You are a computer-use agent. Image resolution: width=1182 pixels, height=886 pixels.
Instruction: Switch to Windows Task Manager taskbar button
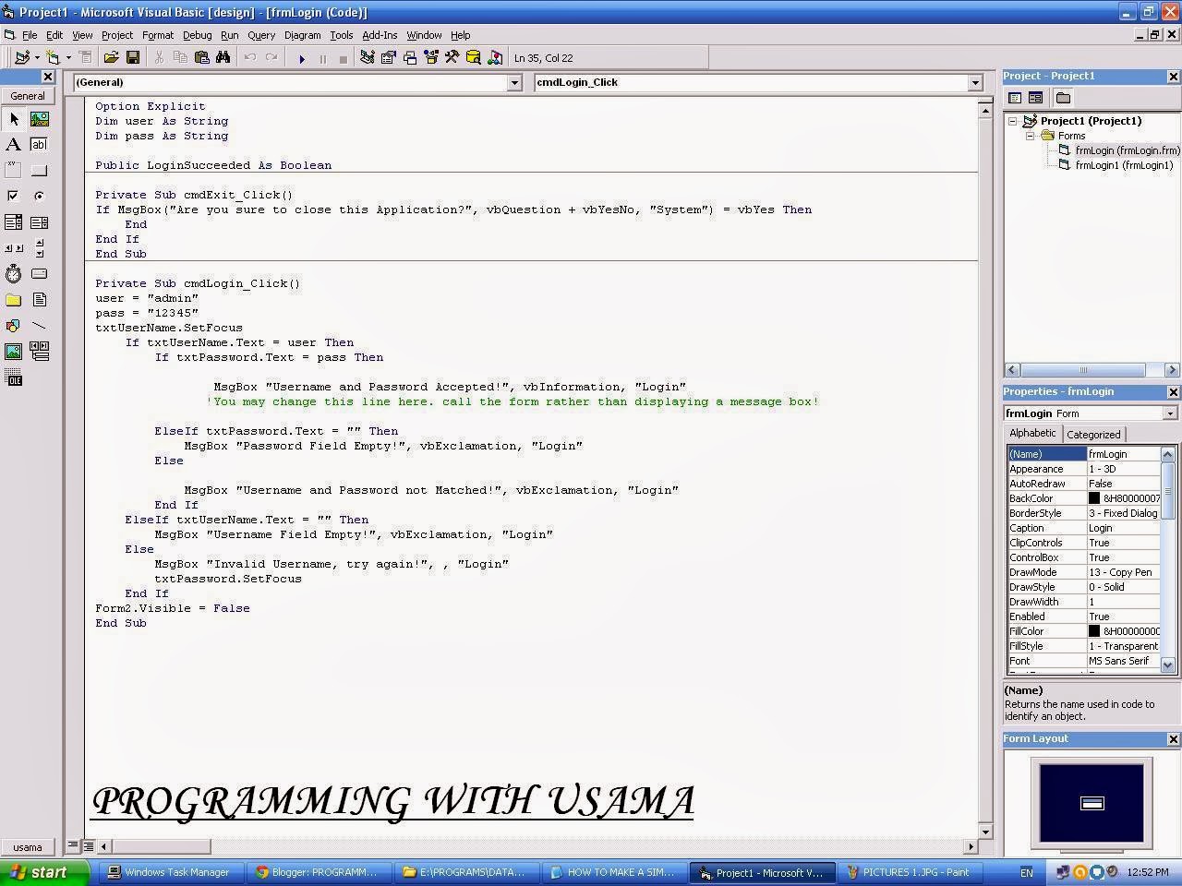coord(172,872)
